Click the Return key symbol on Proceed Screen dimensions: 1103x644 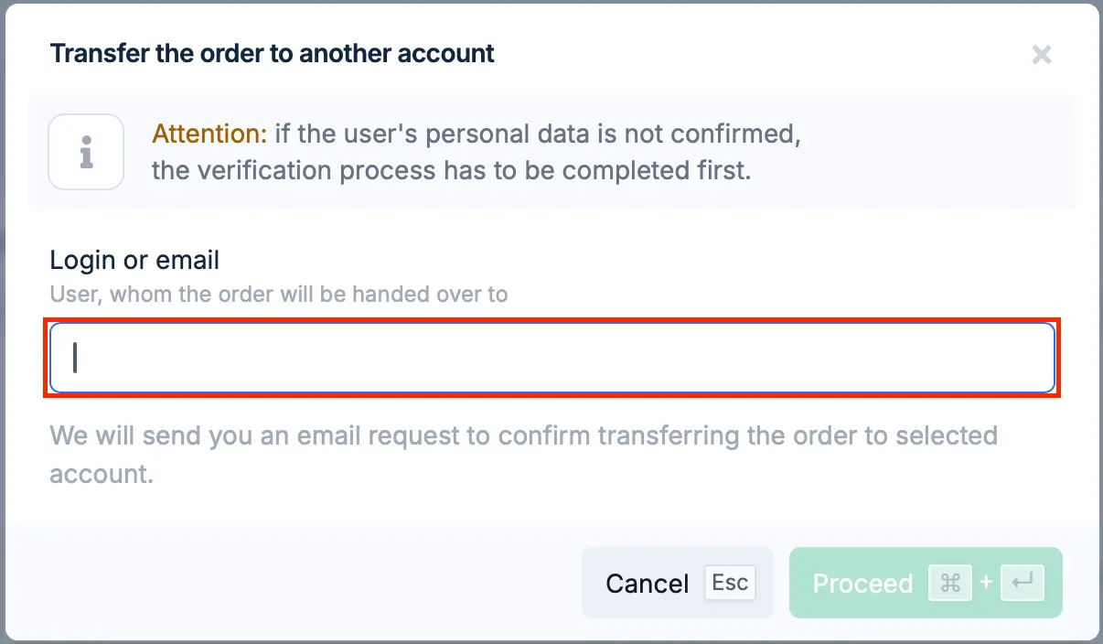1023,583
